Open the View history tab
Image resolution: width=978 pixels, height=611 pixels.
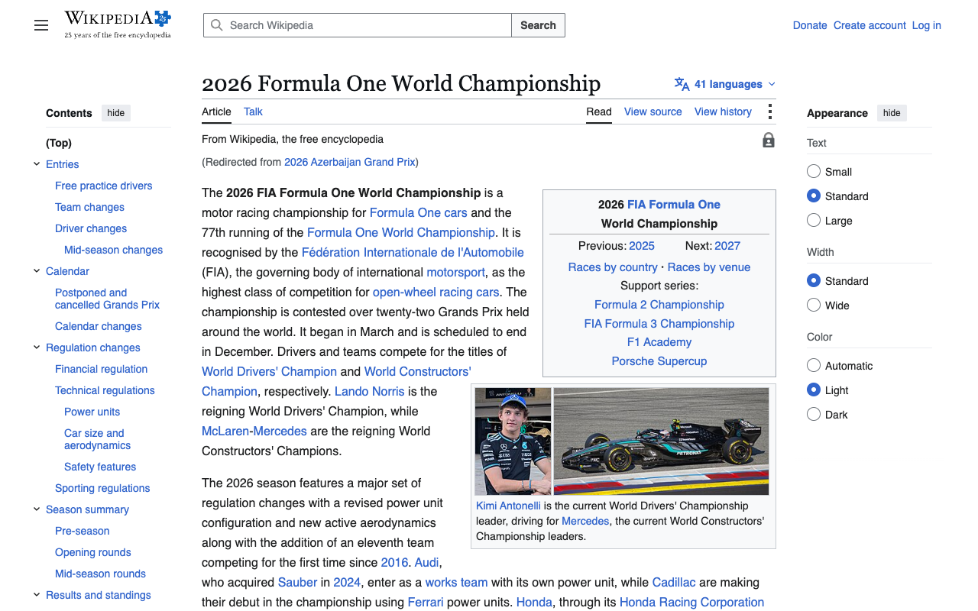[723, 112]
